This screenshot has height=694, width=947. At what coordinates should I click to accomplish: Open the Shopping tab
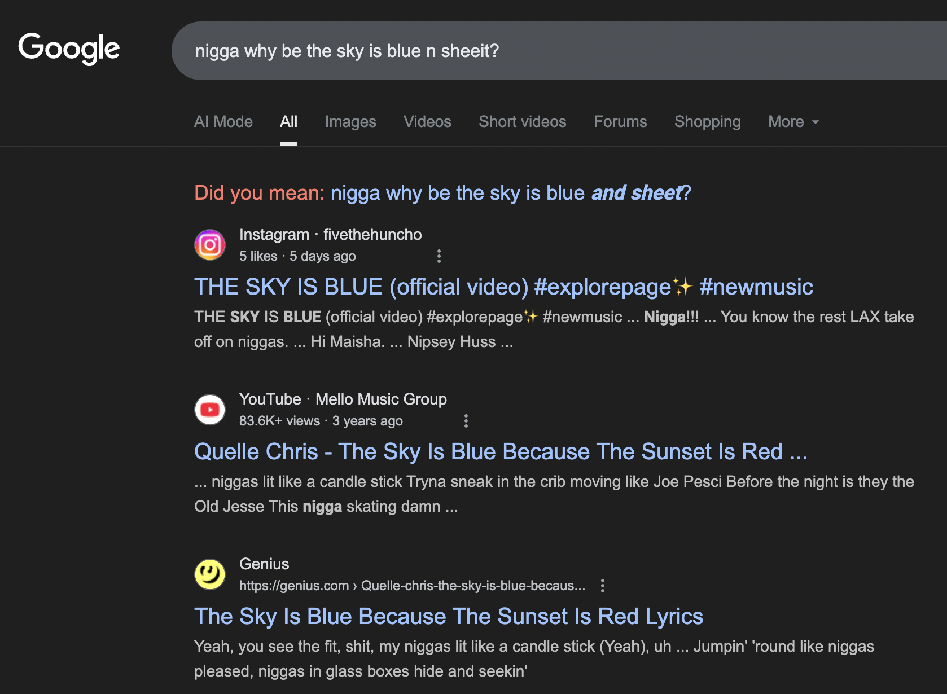(707, 122)
